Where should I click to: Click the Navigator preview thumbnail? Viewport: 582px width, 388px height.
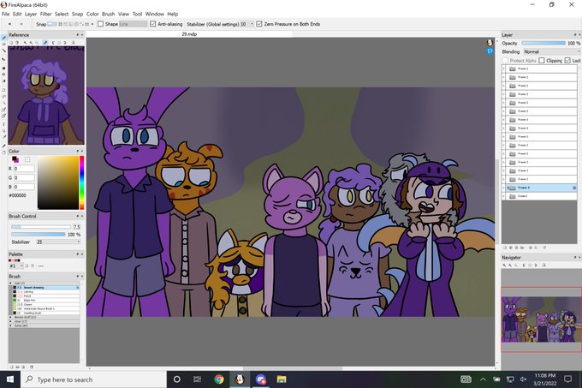point(542,319)
